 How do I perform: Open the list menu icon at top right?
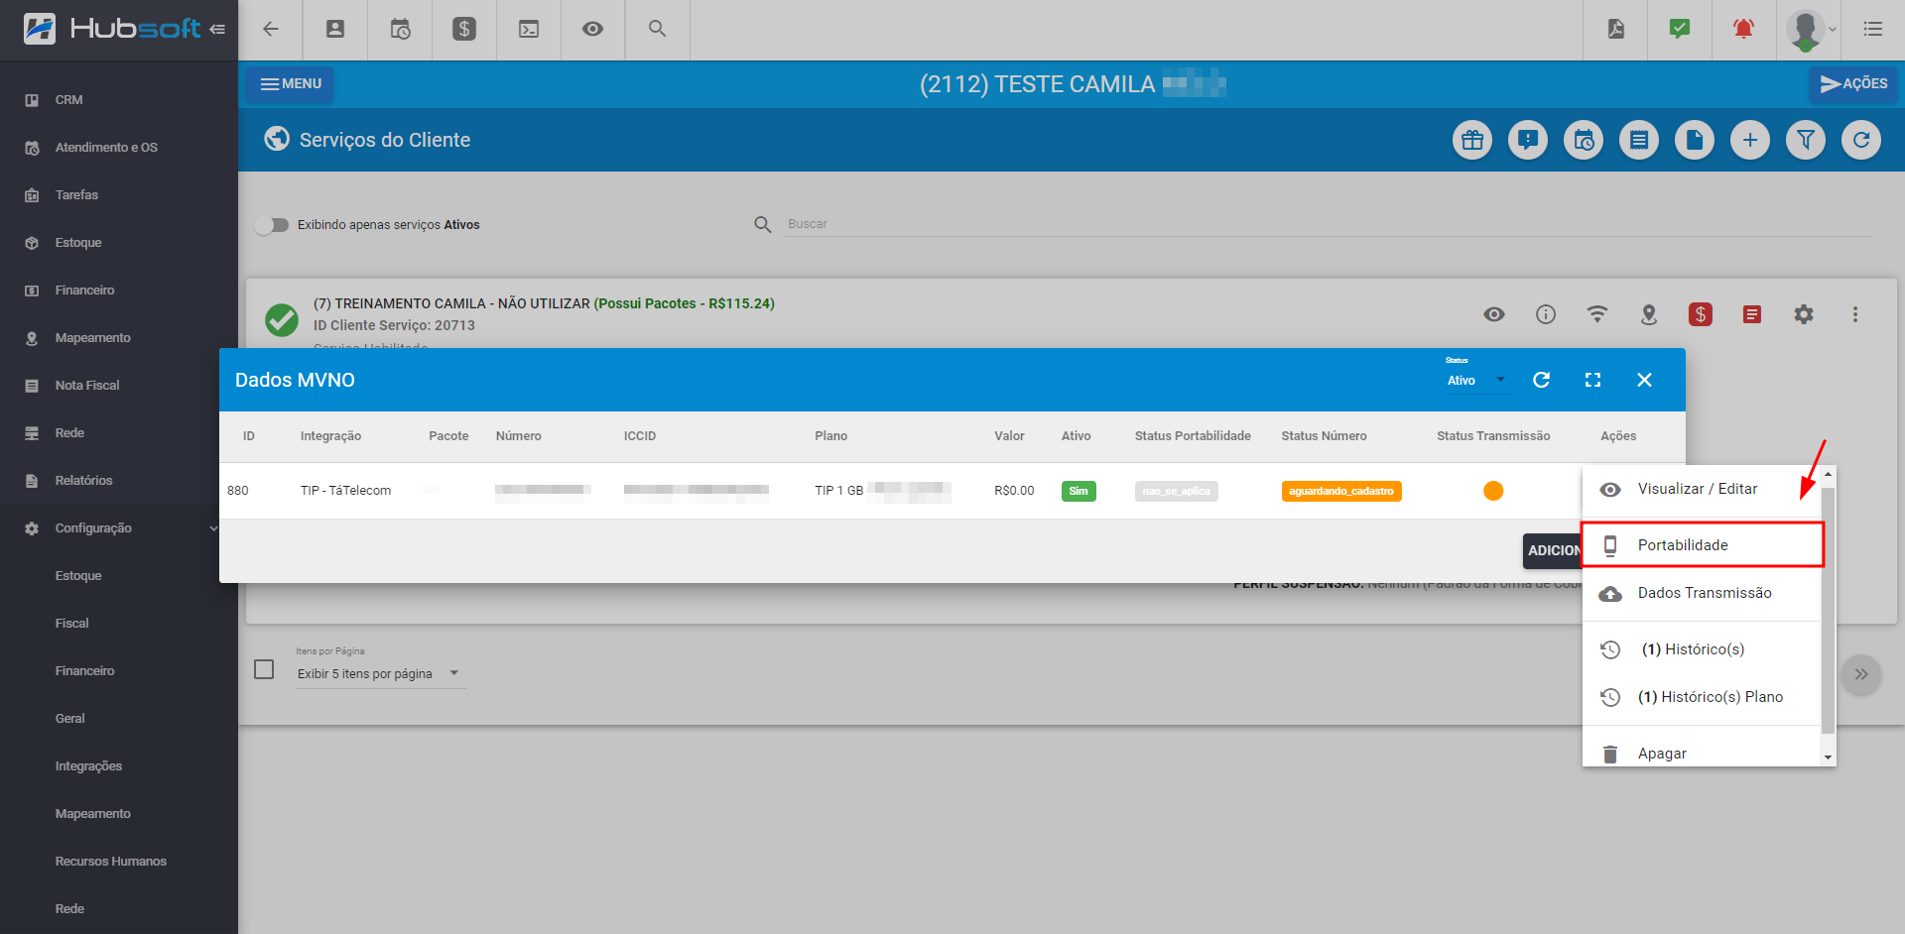pyautogui.click(x=1873, y=29)
